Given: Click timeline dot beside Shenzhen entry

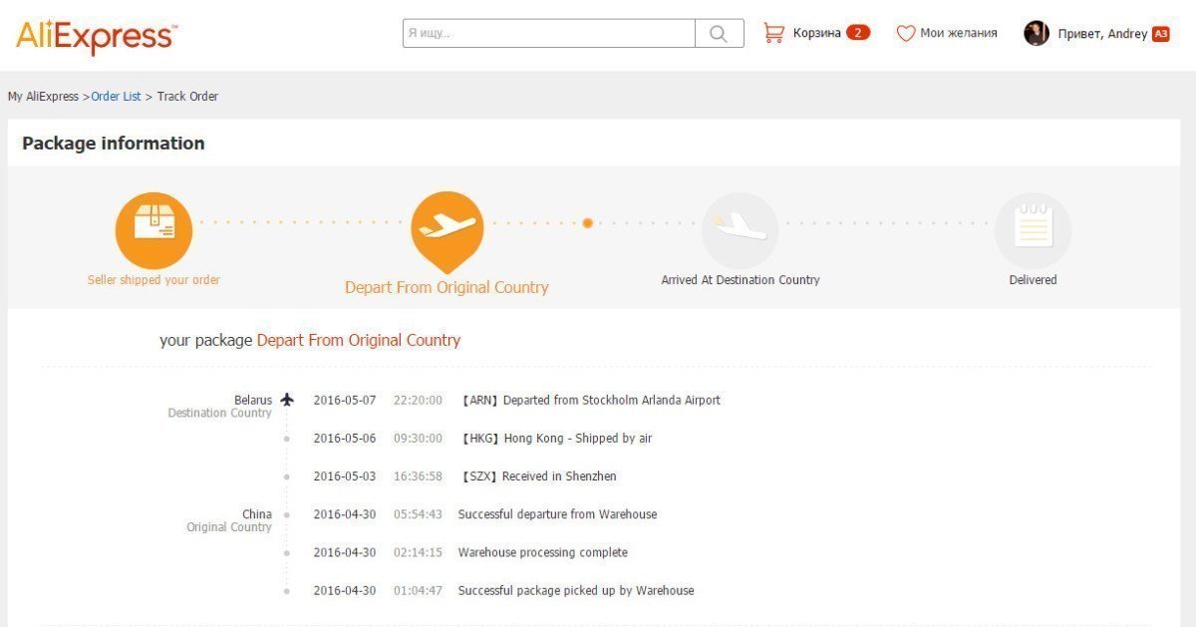Looking at the screenshot, I should [287, 476].
